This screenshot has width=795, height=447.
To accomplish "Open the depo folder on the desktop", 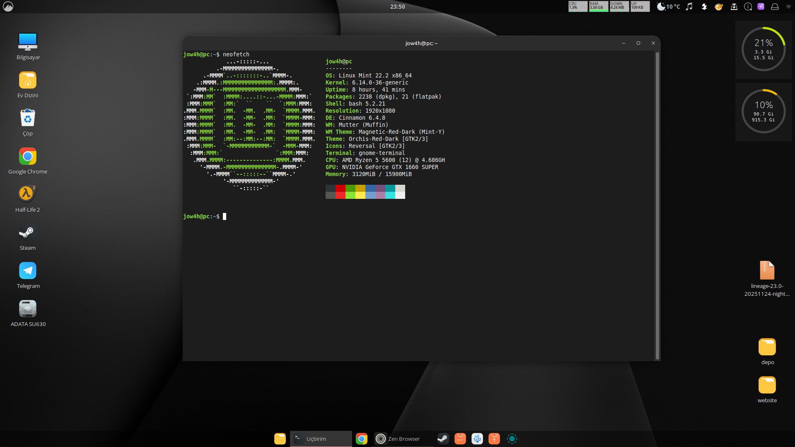I will click(x=767, y=347).
